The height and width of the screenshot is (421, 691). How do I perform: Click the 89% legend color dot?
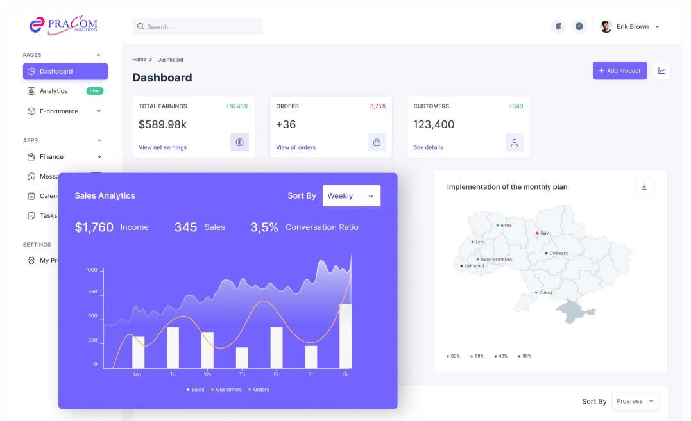[448, 355]
